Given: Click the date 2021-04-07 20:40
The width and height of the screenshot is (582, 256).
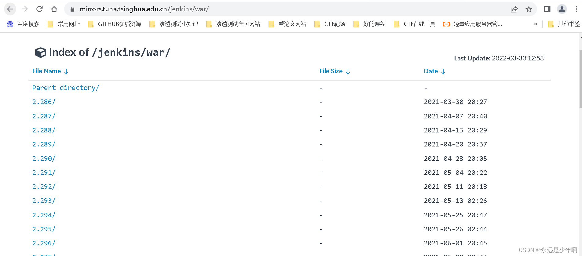Looking at the screenshot, I should (x=456, y=116).
